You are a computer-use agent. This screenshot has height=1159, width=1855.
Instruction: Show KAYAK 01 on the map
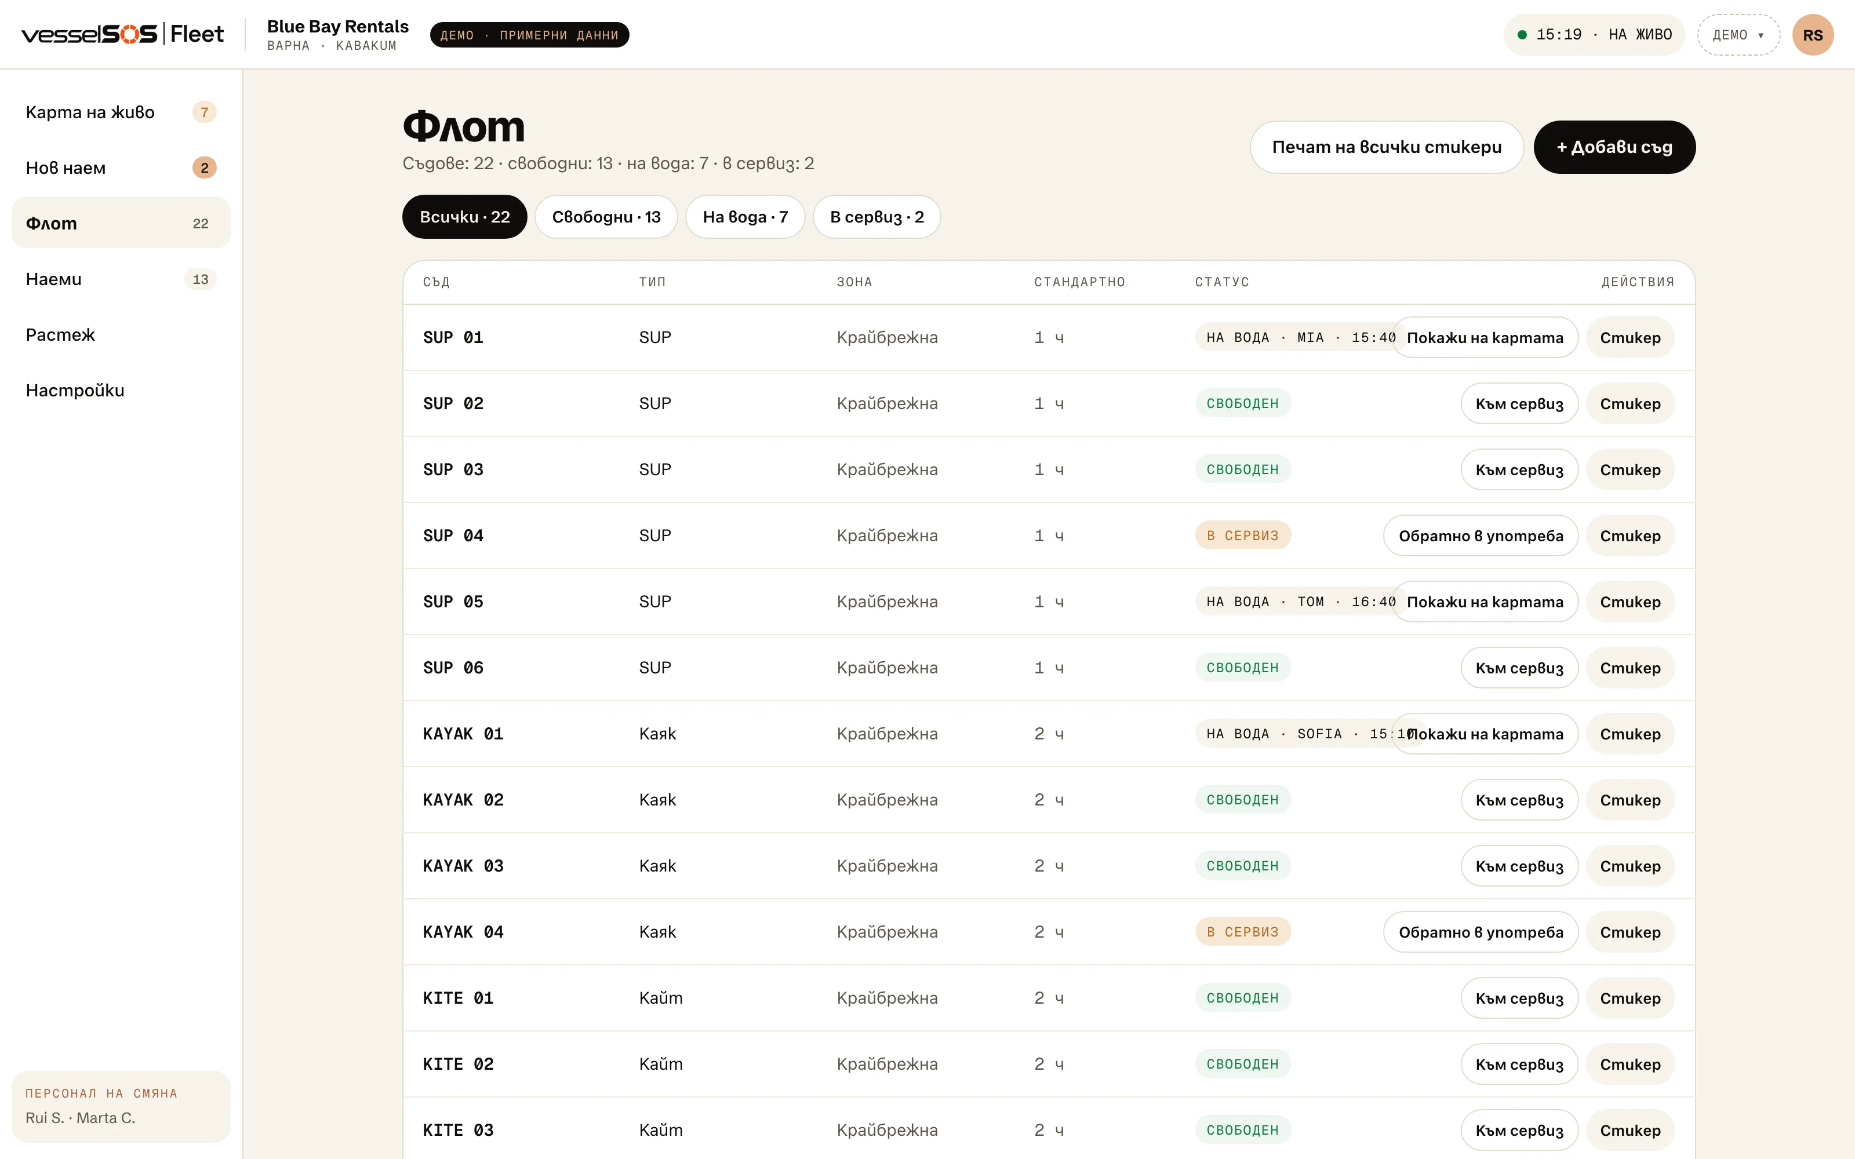pyautogui.click(x=1485, y=734)
